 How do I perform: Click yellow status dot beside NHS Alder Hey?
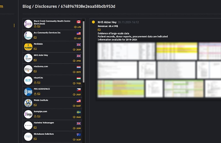pos(93,22)
